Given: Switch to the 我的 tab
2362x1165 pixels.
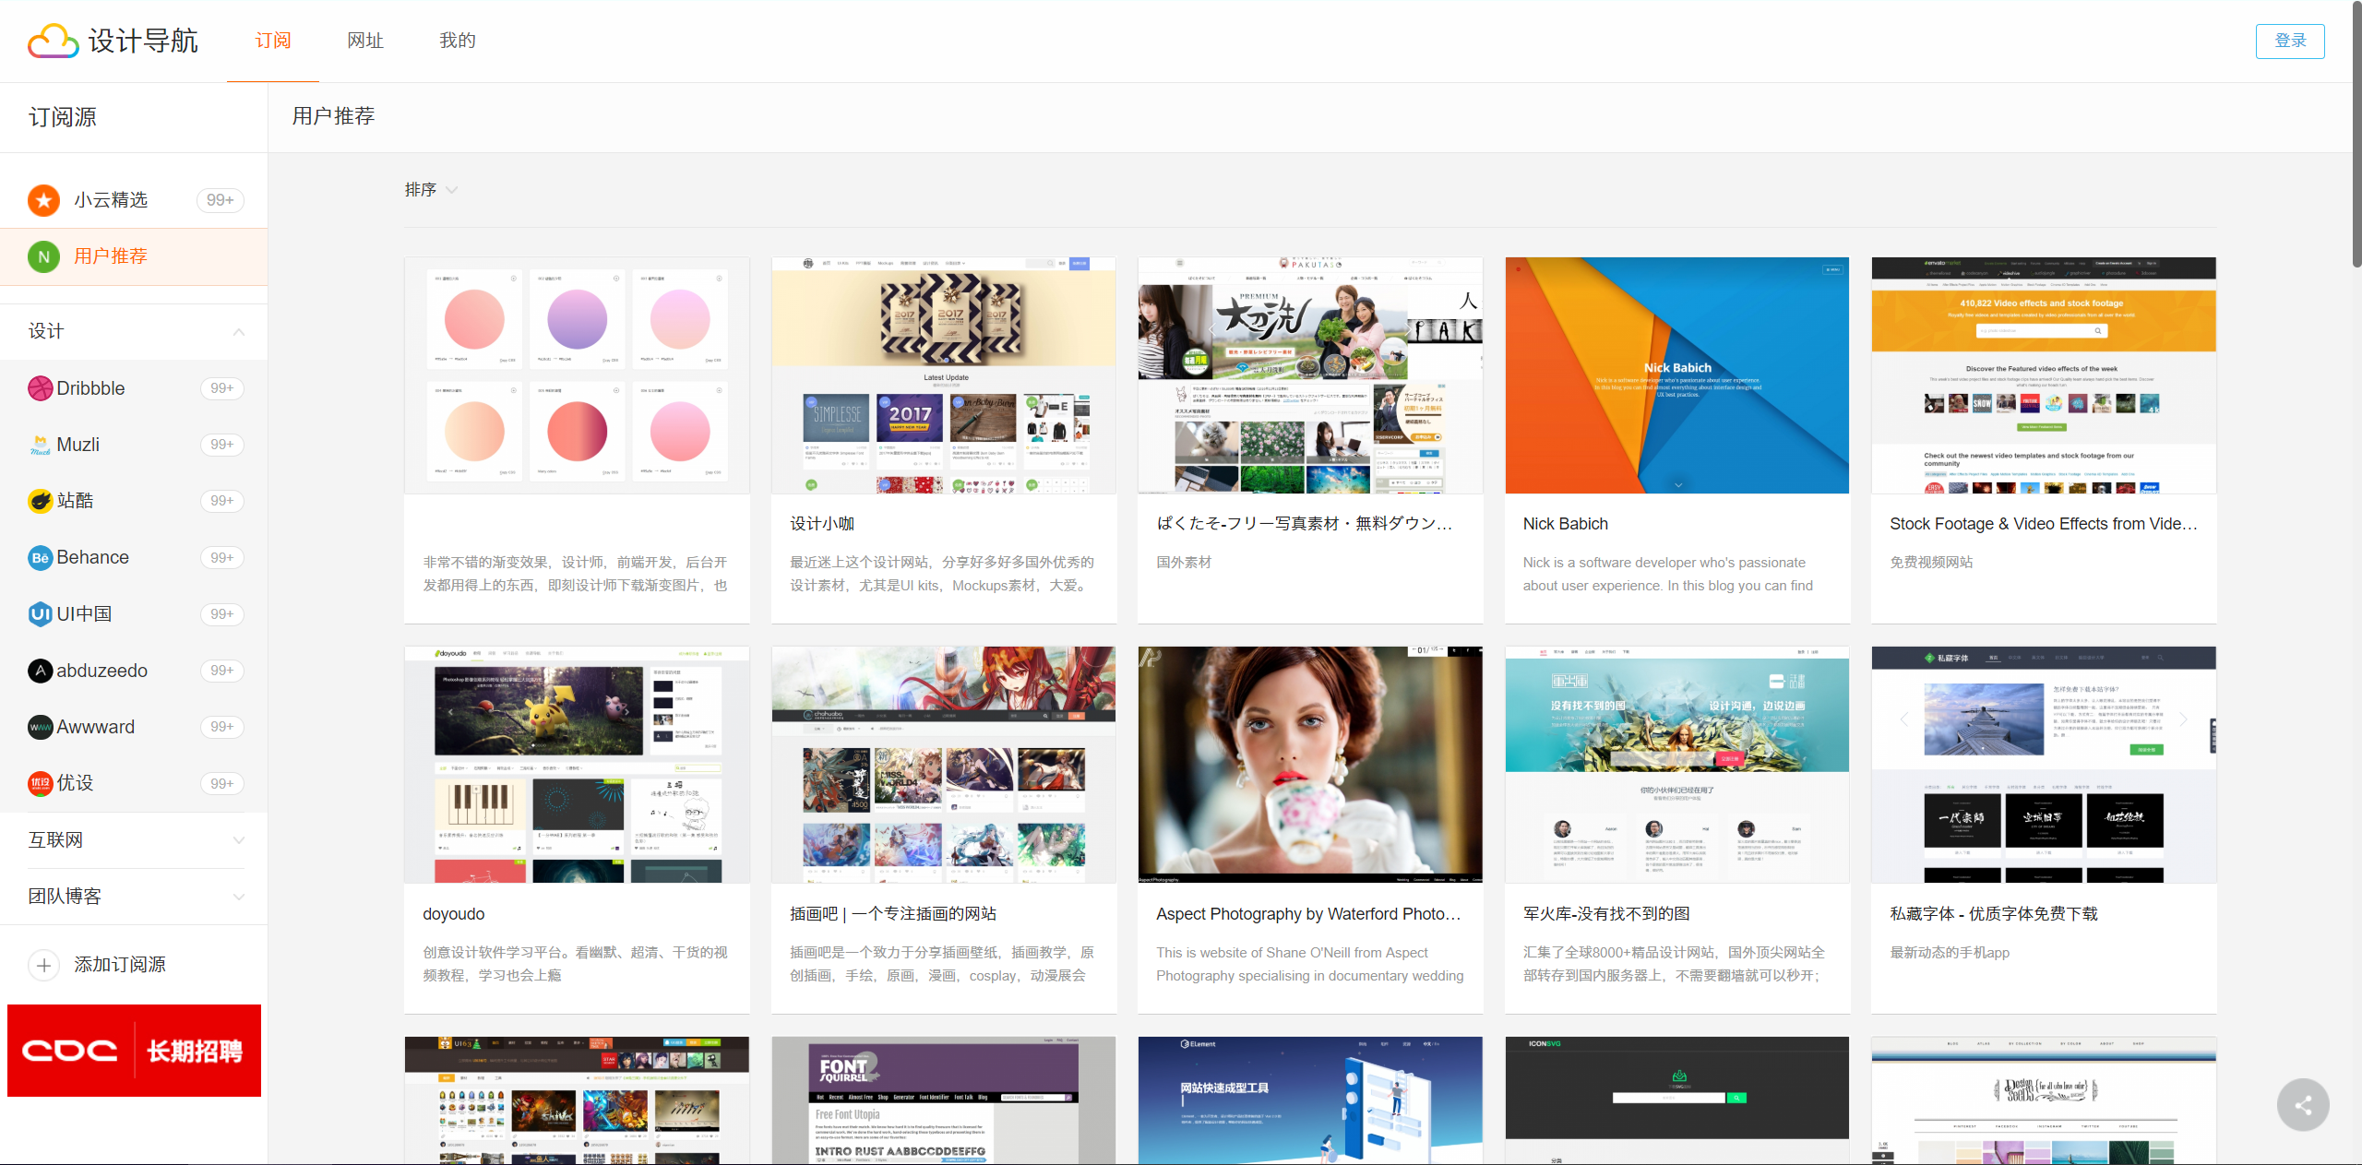Looking at the screenshot, I should point(457,41).
